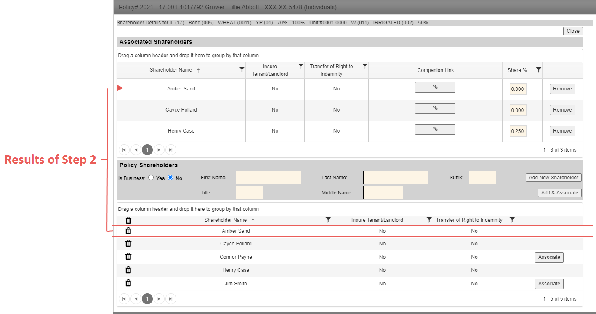596x314 pixels.
Task: Filter Transfer of Right to Indemnity in Associated Shareholders
Action: click(x=365, y=66)
